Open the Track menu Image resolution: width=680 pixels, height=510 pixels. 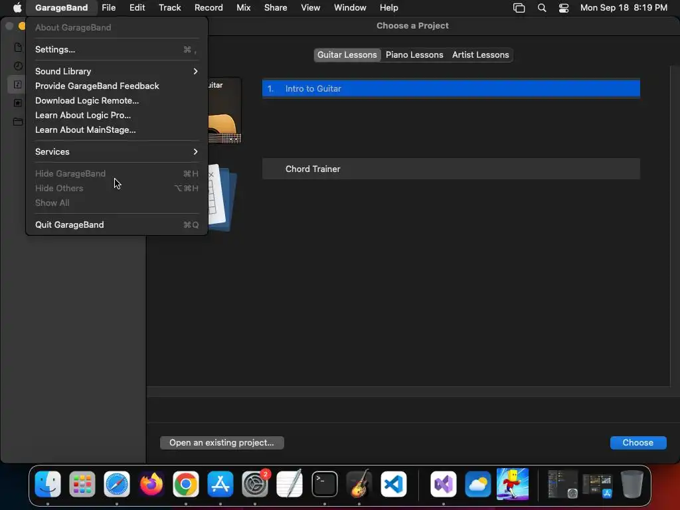[x=169, y=8]
